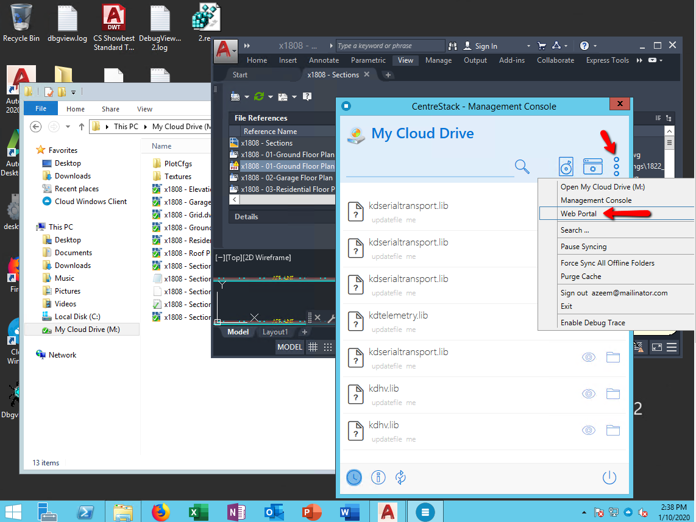Expand the Sign In dropdown arrow in AutoCAD
The width and height of the screenshot is (696, 522).
(528, 46)
